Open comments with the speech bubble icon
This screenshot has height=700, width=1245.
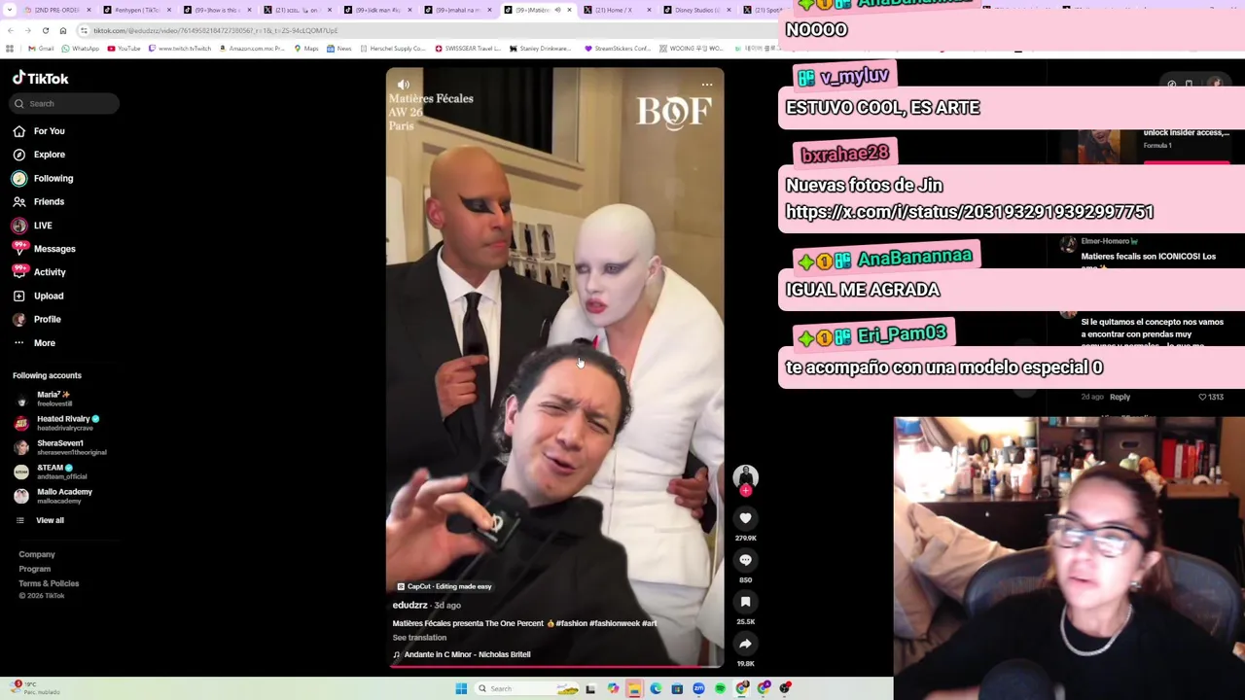click(745, 560)
